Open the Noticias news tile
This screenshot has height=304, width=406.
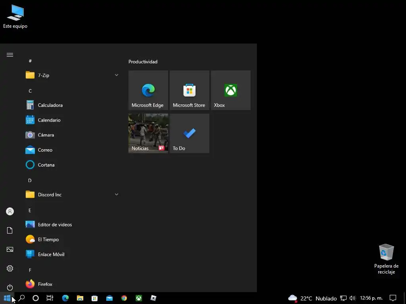[x=148, y=133]
